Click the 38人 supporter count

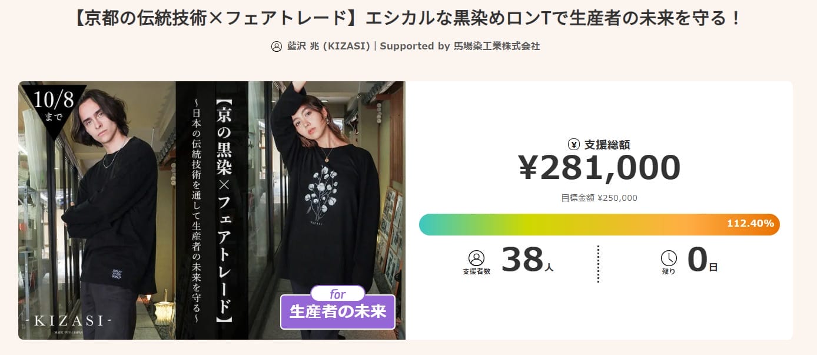(527, 260)
